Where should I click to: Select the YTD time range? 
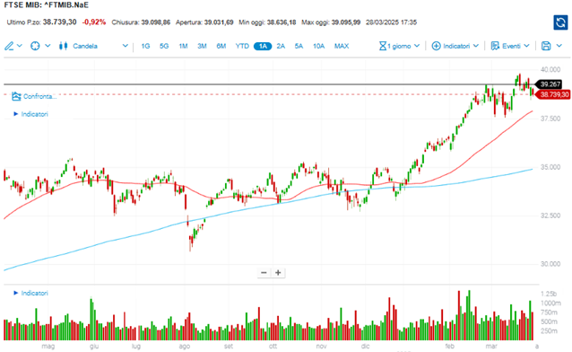point(242,46)
